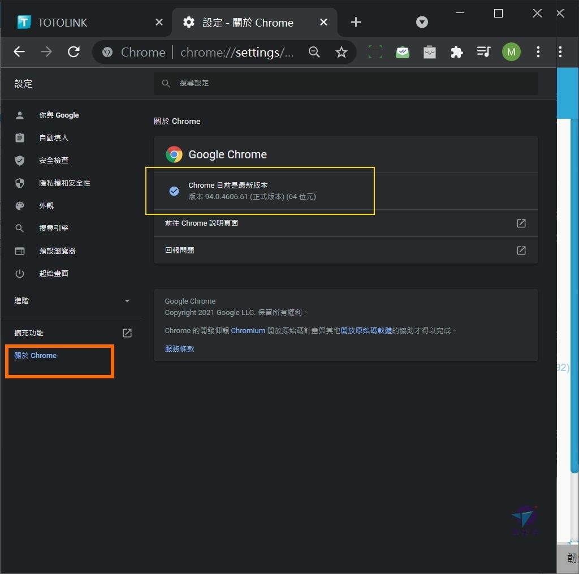Open the green M profile avatar
Image resolution: width=579 pixels, height=574 pixels.
511,52
